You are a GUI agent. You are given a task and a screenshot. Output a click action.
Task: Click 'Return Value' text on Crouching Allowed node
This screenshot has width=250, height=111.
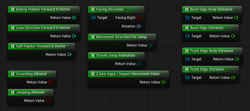37,82
